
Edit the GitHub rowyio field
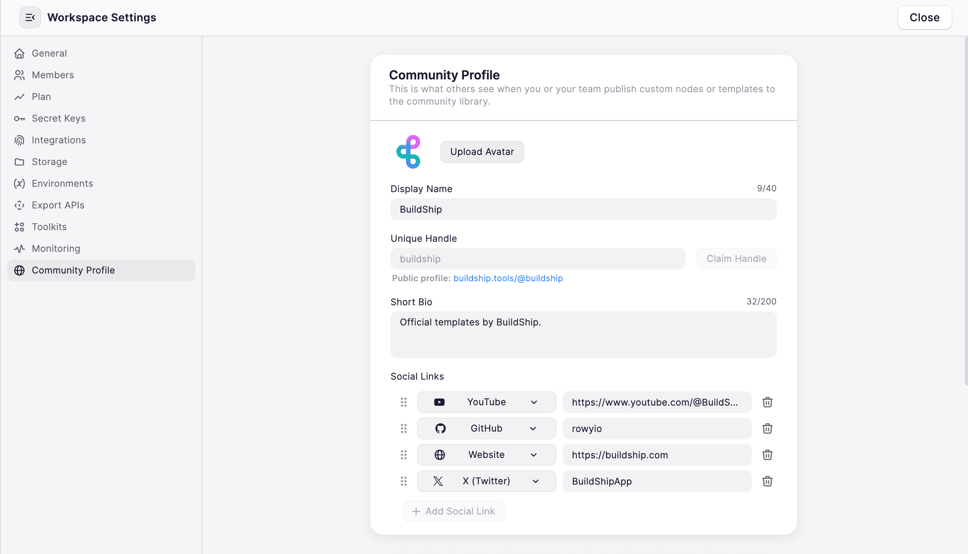coord(657,428)
